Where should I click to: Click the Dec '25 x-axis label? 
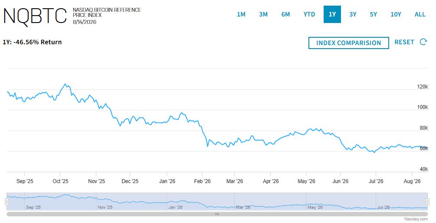coord(130,181)
